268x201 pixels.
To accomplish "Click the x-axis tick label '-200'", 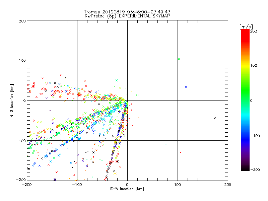I will pos(27,185).
